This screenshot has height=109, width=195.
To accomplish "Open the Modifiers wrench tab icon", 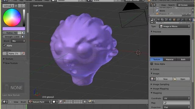I will tap(182, 20).
